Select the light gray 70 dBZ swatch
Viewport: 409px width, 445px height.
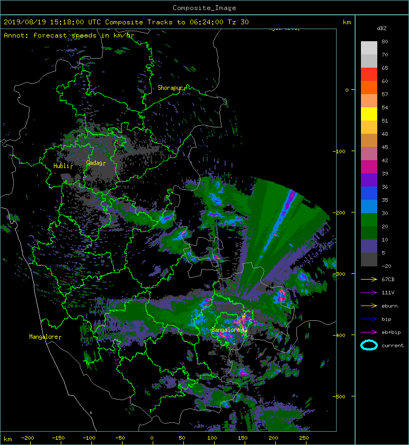click(369, 48)
